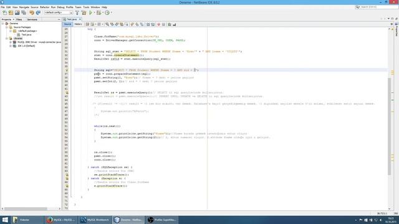Switch to the Services tab
This screenshot has height=224, width=399.
tap(32, 19)
